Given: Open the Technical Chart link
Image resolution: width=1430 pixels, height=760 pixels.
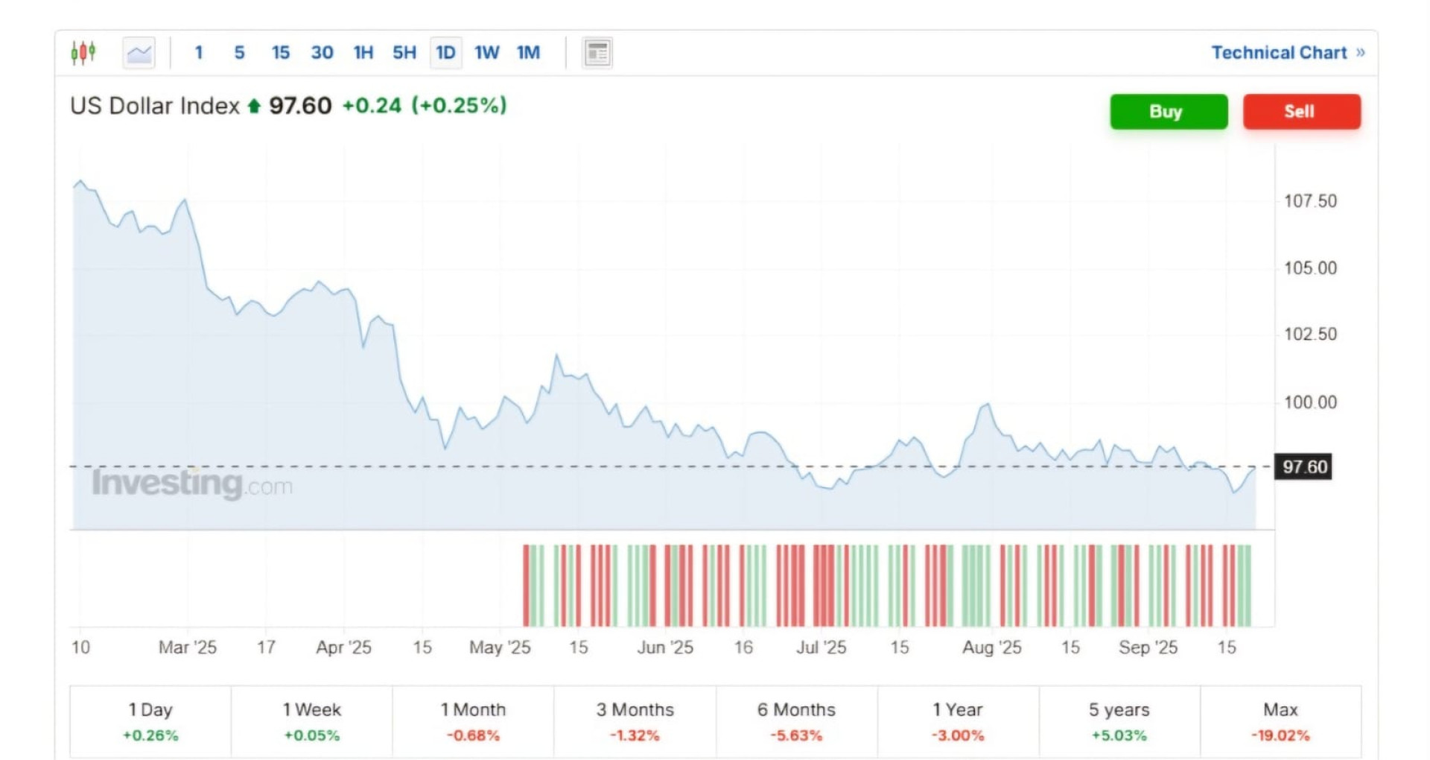Looking at the screenshot, I should (1287, 53).
